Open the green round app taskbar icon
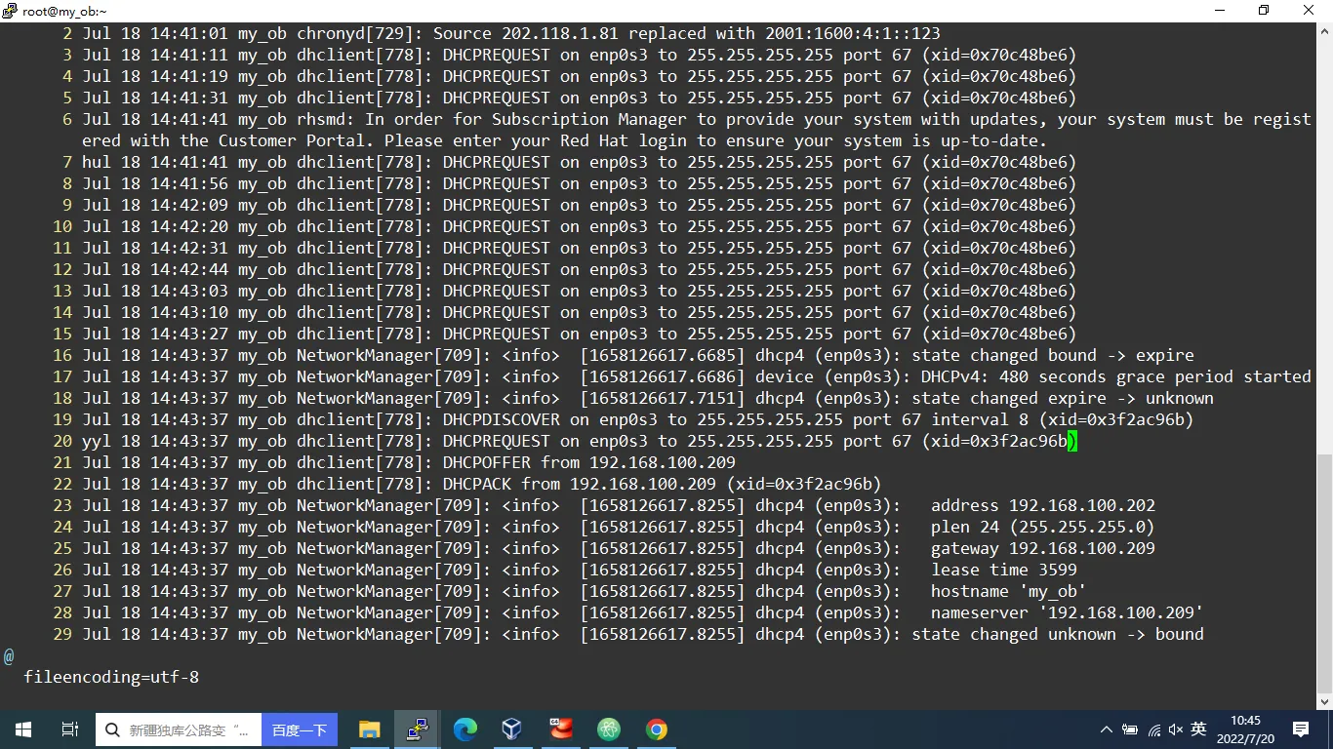Image resolution: width=1333 pixels, height=749 pixels. click(609, 729)
